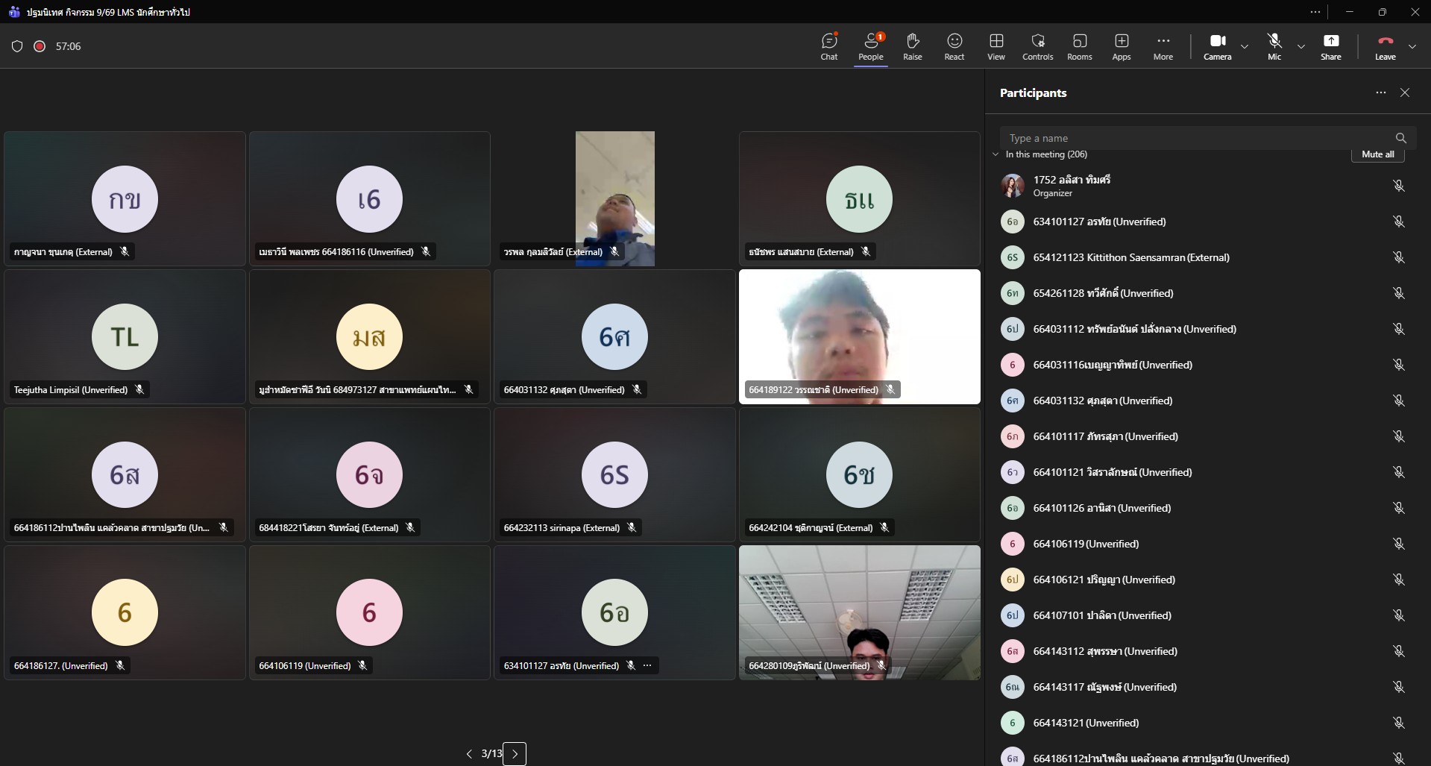The width and height of the screenshot is (1431, 766).
Task: Raise your hand in the meeting
Action: (912, 46)
